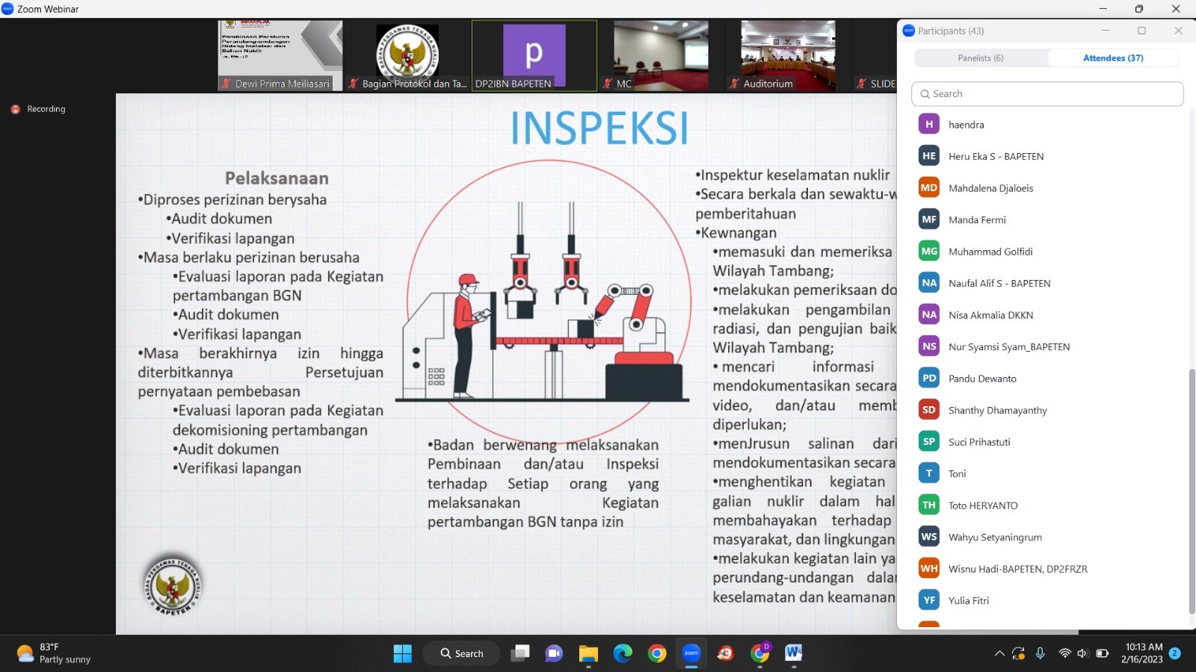Select the Zoom taskbar icon
This screenshot has height=672, width=1196.
point(691,653)
